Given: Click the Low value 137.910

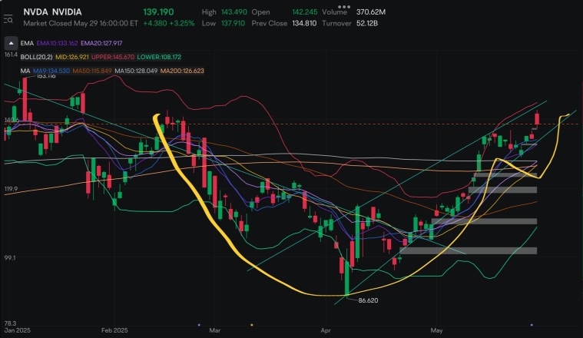Looking at the screenshot, I should click(234, 23).
